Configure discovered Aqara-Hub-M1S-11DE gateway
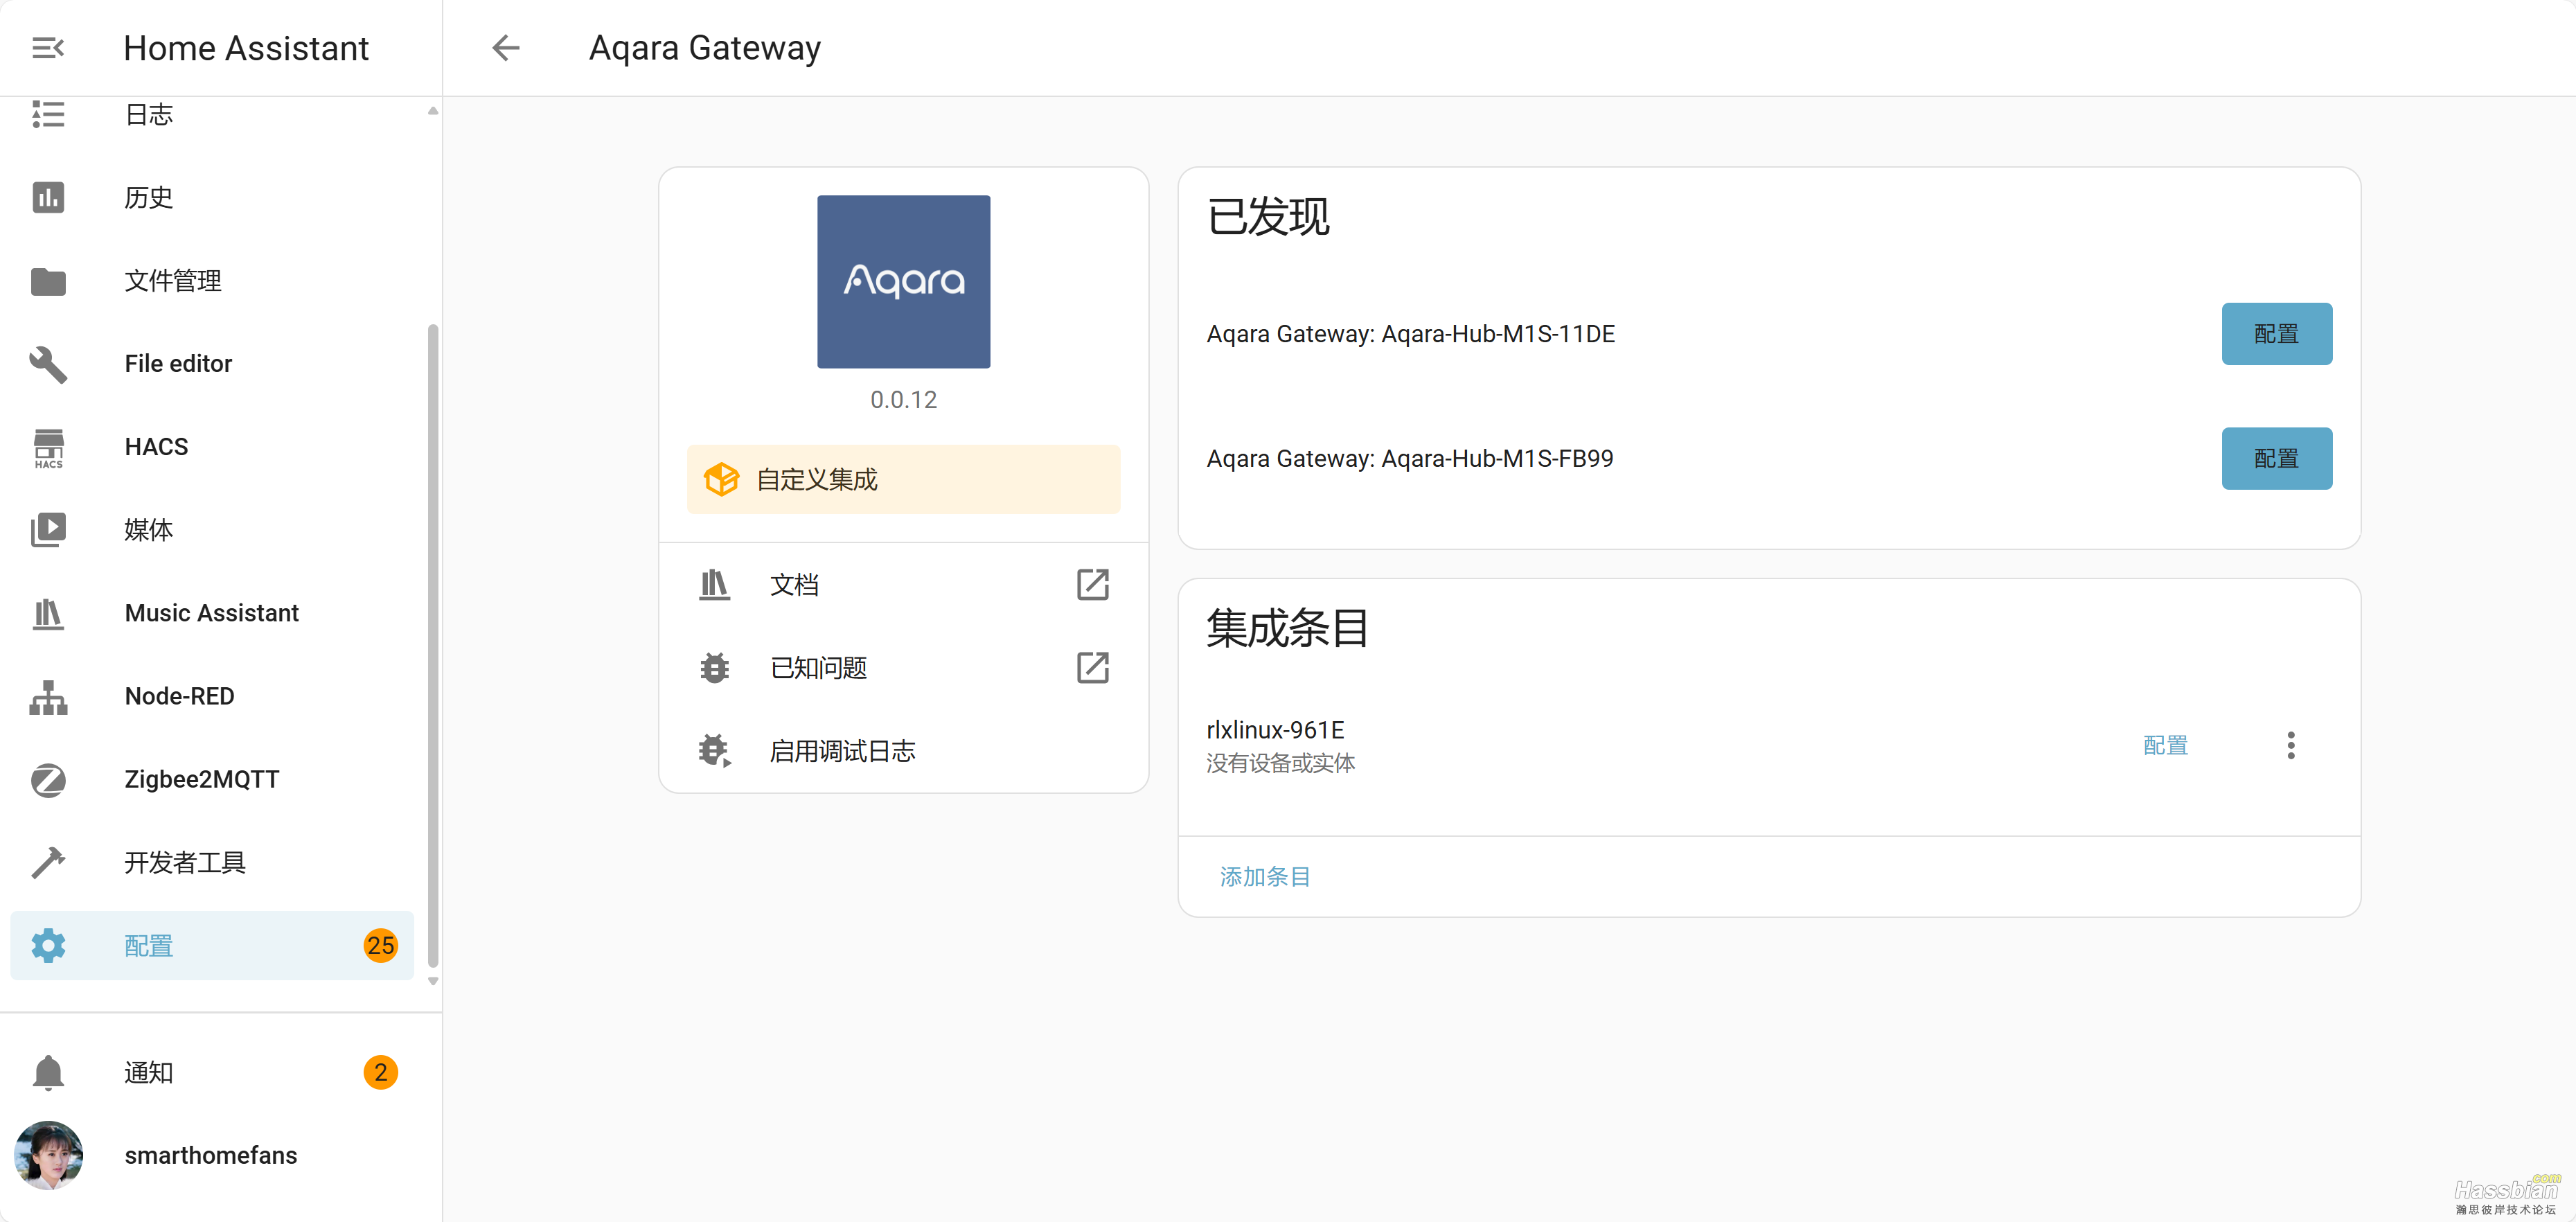 (2276, 334)
